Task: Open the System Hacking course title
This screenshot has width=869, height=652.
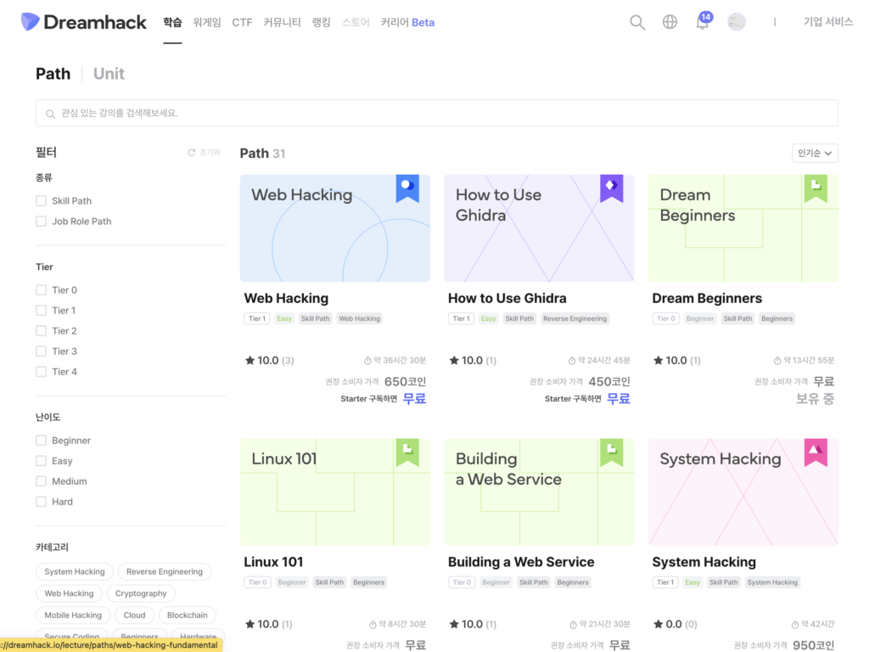Action: [704, 562]
